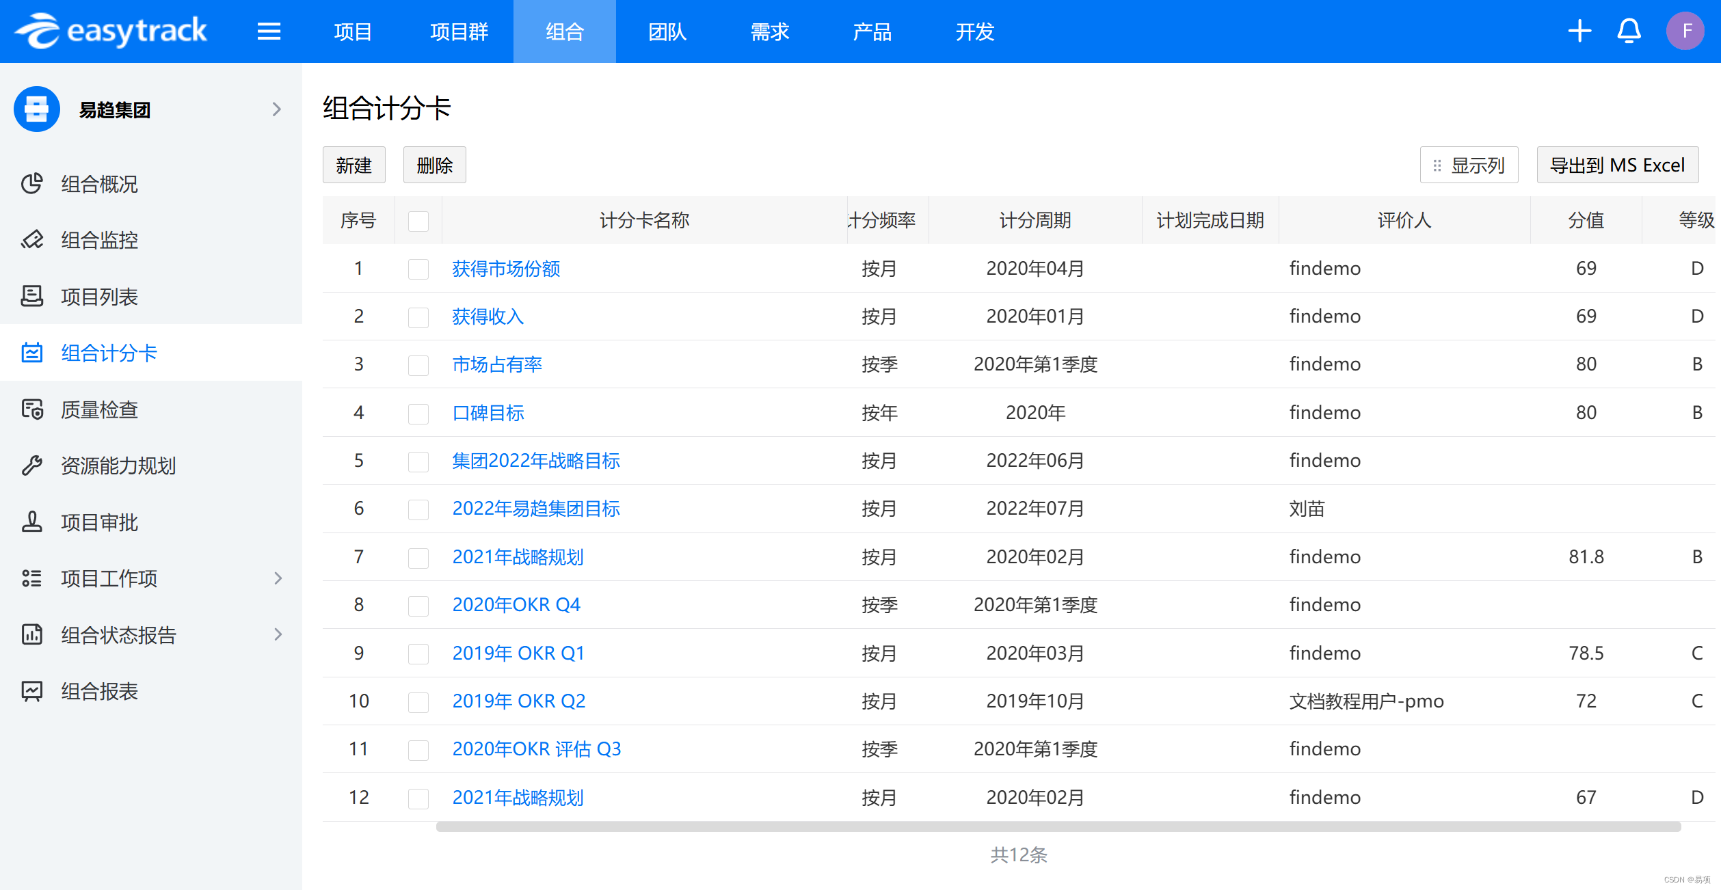This screenshot has height=890, width=1721.
Task: Click the hamburger menu icon
Action: pyautogui.click(x=269, y=31)
